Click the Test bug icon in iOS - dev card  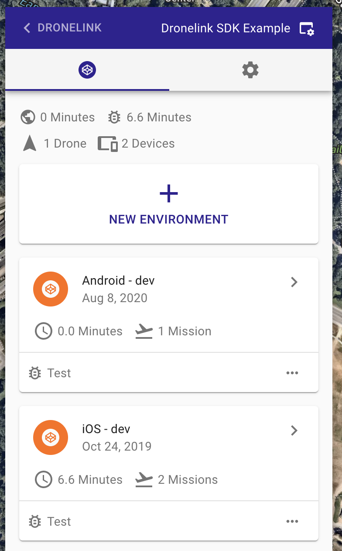point(35,521)
